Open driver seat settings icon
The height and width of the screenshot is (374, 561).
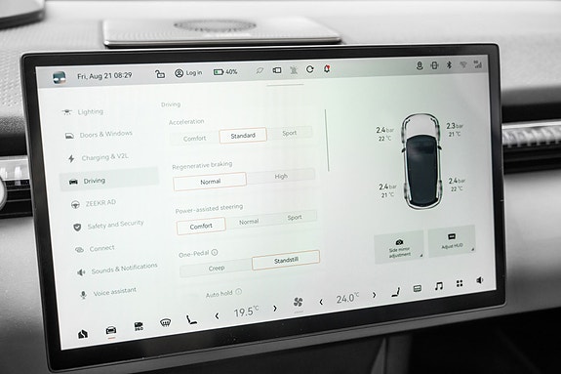191,319
